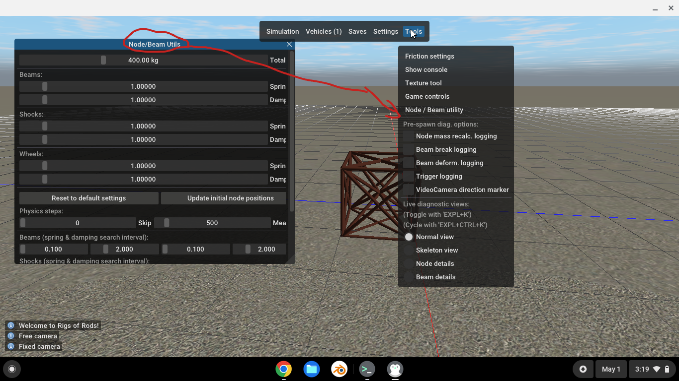This screenshot has height=381, width=679.
Task: Open the calendar via May 1 date
Action: pyautogui.click(x=611, y=369)
